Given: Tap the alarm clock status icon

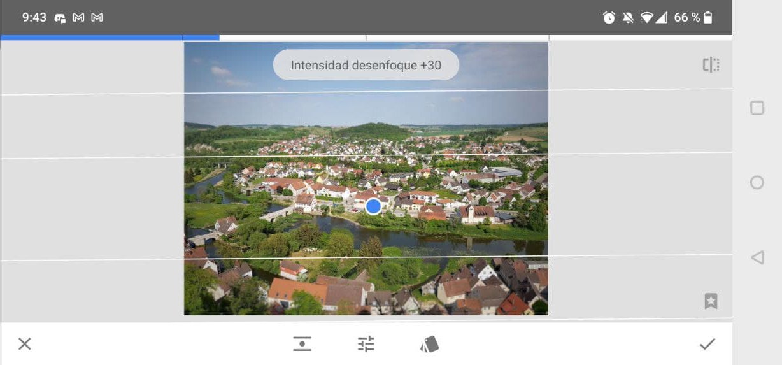Looking at the screenshot, I should coord(609,18).
